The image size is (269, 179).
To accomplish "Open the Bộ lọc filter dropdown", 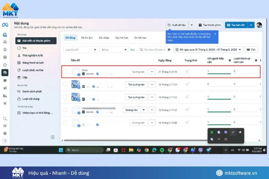I will click(114, 50).
